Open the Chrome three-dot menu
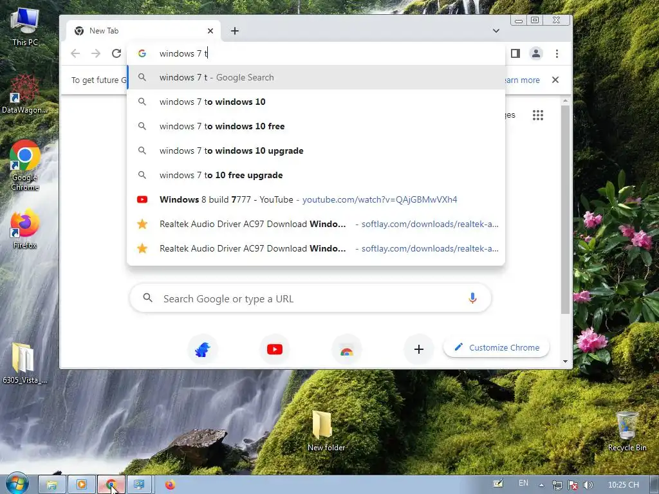This screenshot has width=659, height=494. tap(557, 53)
